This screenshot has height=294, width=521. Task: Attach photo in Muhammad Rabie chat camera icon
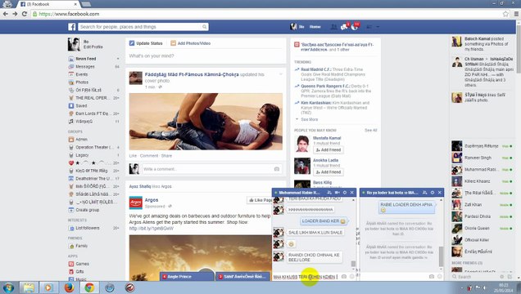[x=344, y=277]
